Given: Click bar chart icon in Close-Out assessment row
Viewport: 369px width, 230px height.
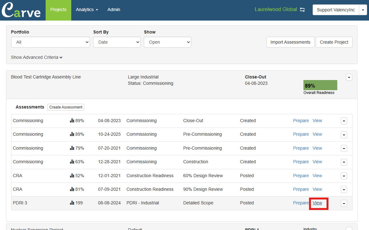Looking at the screenshot, I should [72, 121].
